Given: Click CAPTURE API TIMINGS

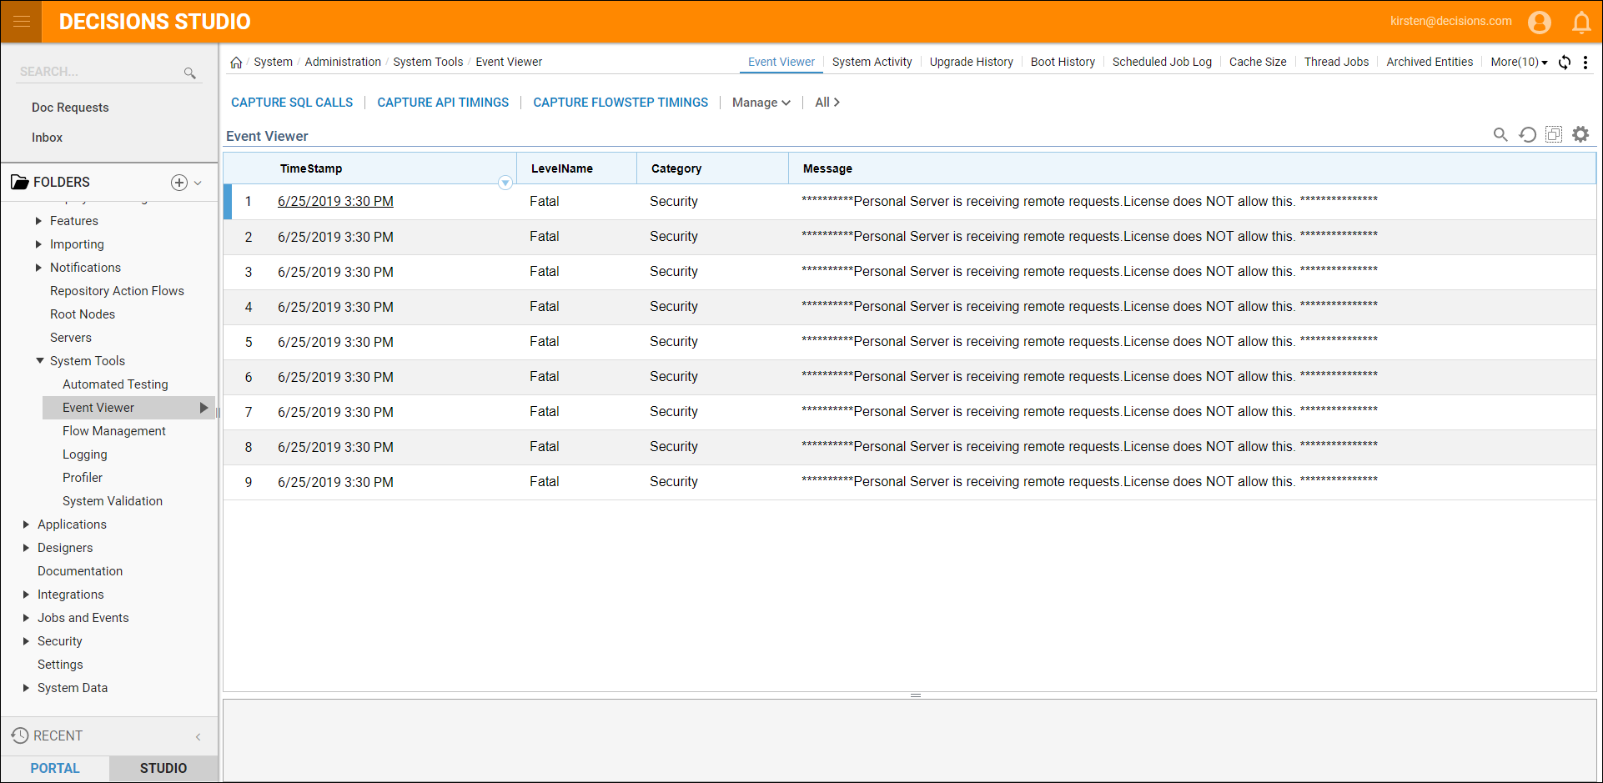Looking at the screenshot, I should [x=443, y=103].
